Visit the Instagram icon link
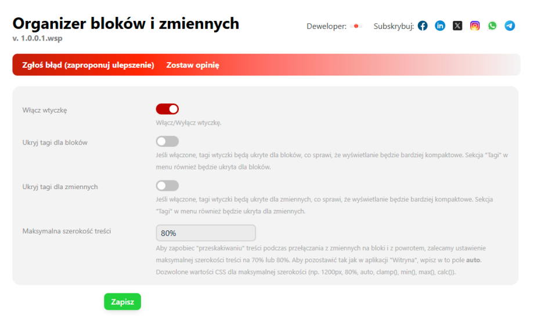This screenshot has width=534, height=319. pos(475,26)
